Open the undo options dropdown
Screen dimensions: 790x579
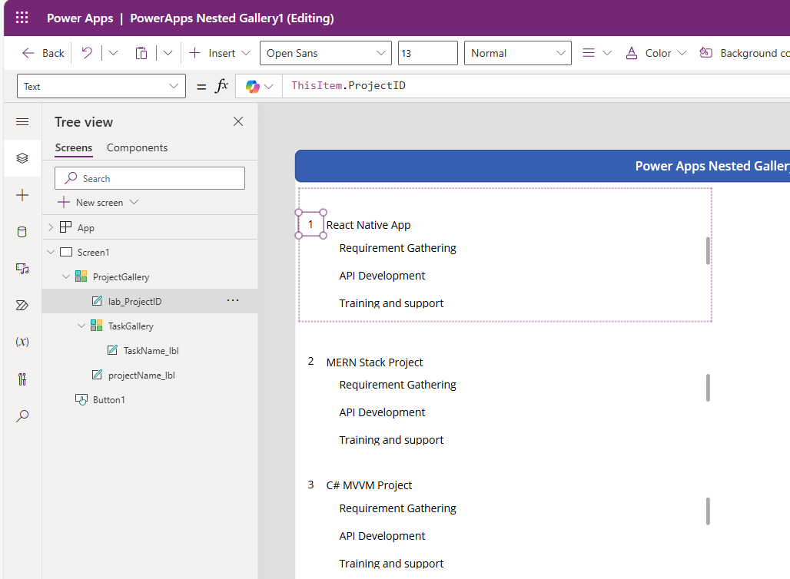tap(114, 53)
